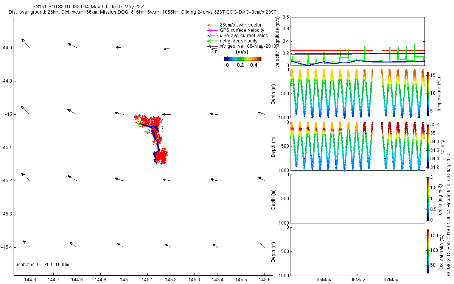454x284 pixels.
Task: Click the temperature color bar
Action: click(428, 93)
